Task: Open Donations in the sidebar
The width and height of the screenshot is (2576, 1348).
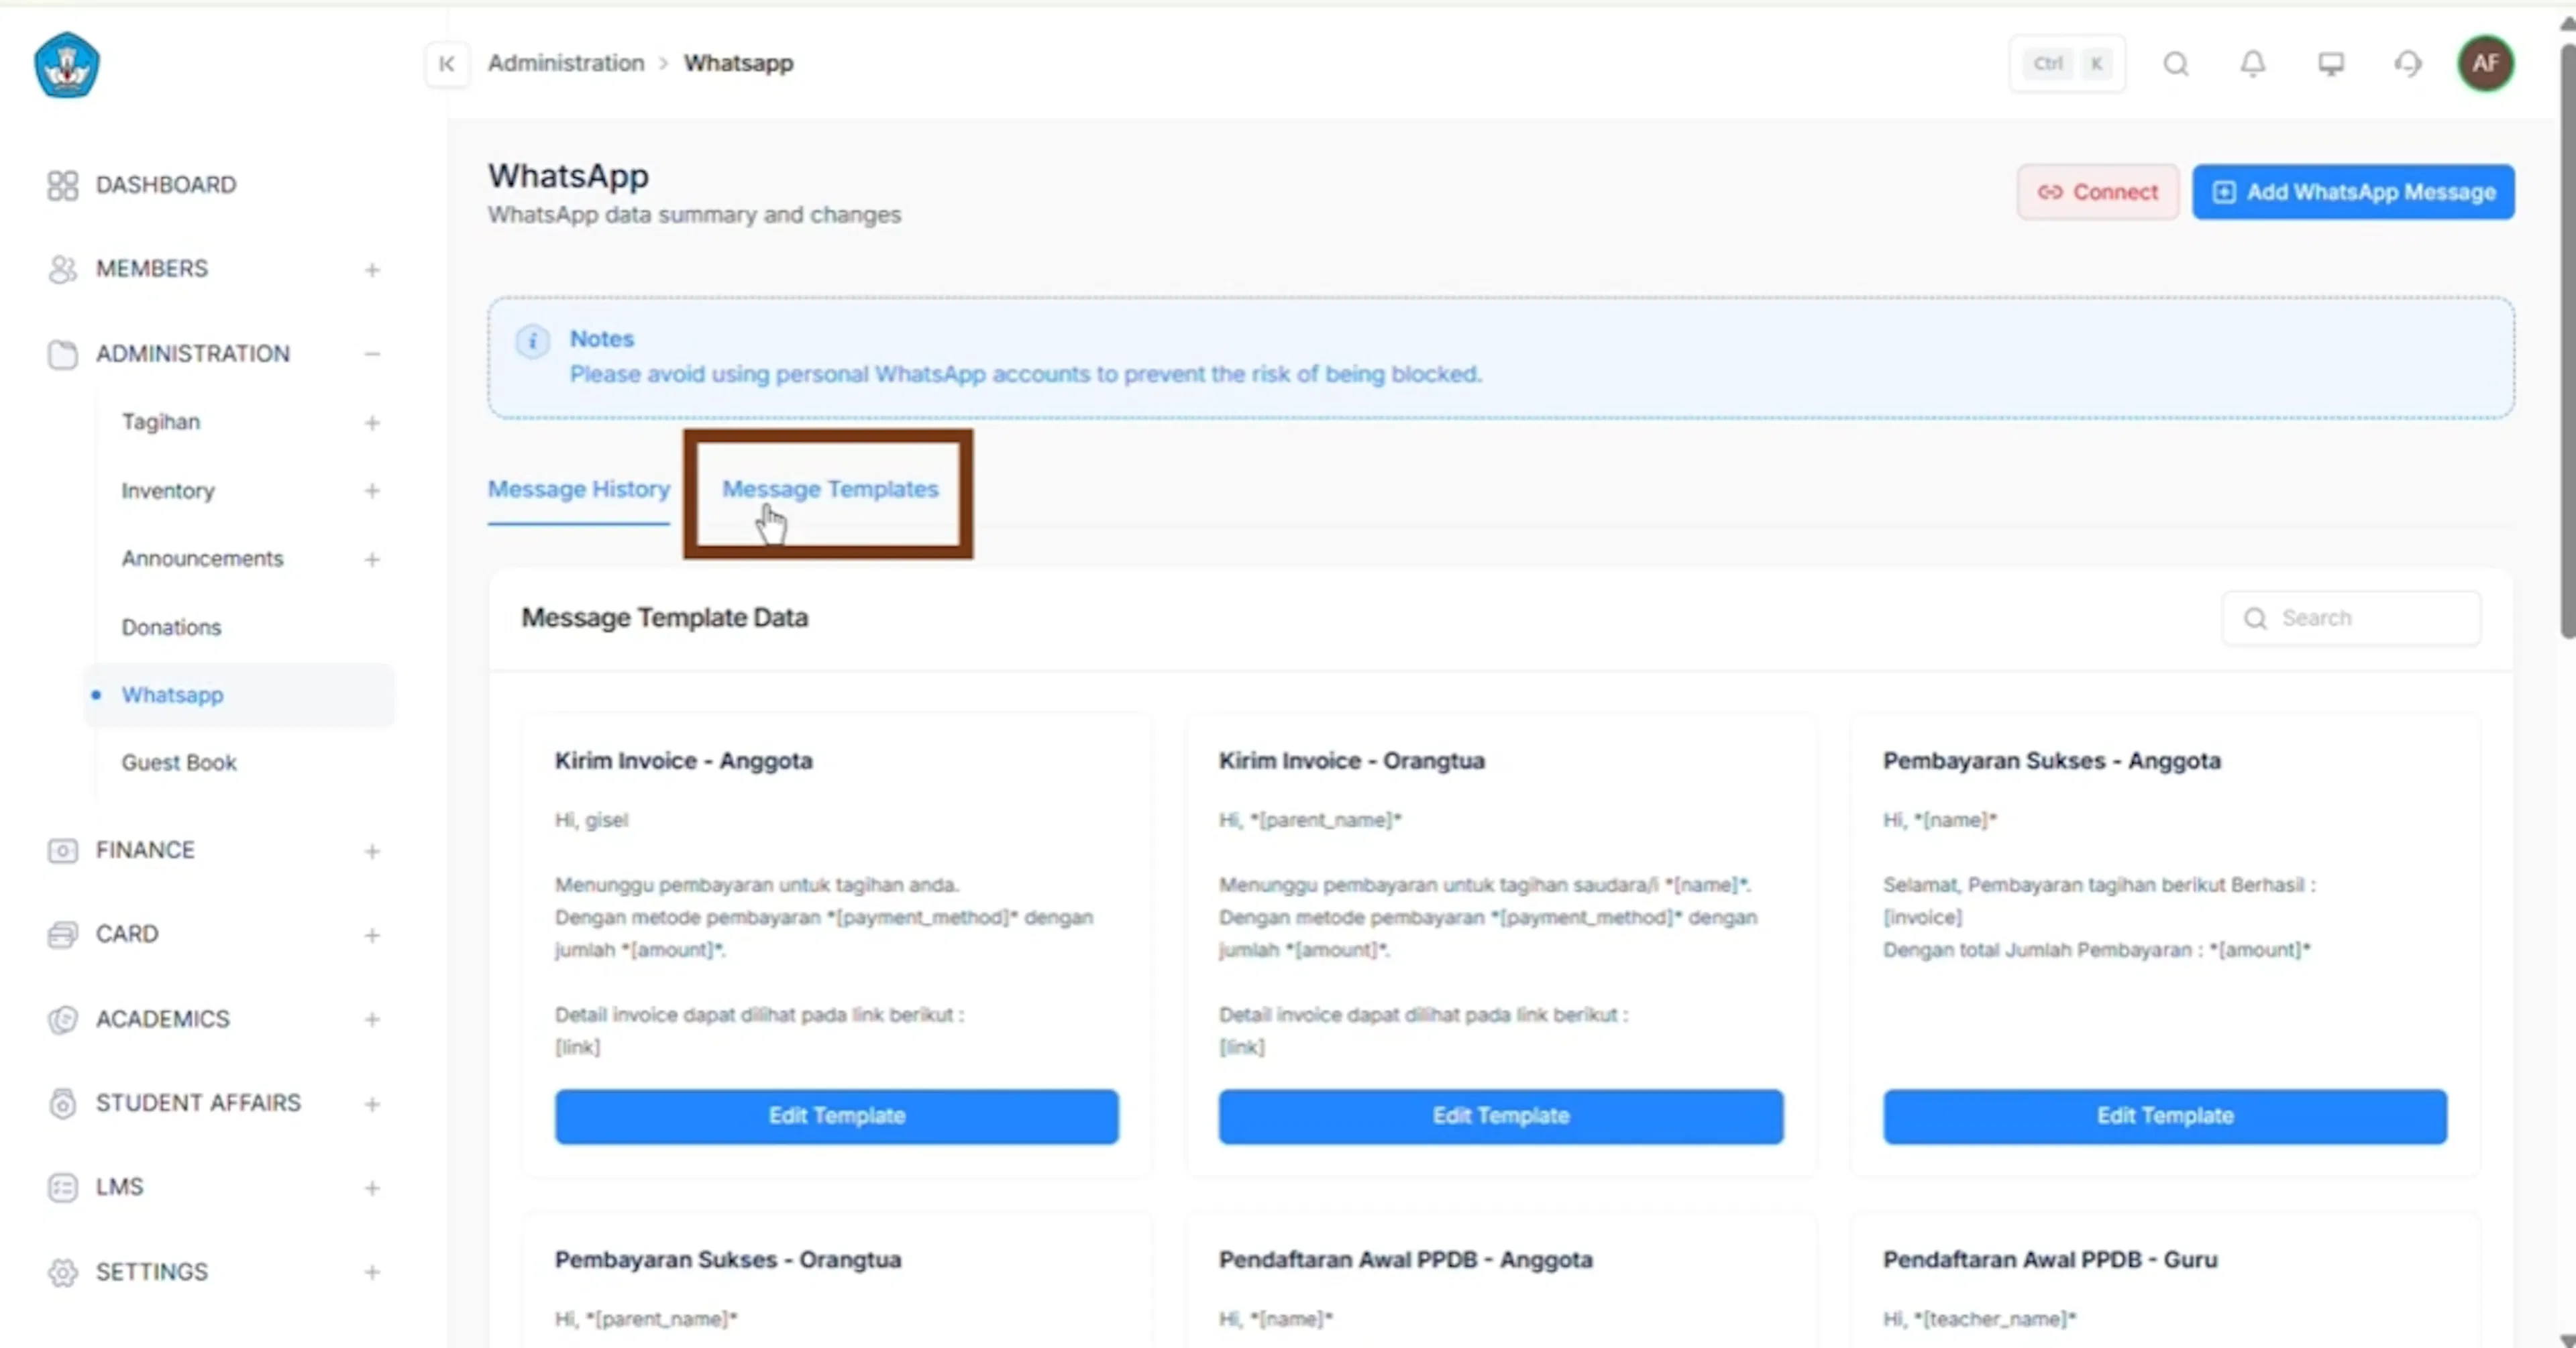Action: [x=171, y=627]
